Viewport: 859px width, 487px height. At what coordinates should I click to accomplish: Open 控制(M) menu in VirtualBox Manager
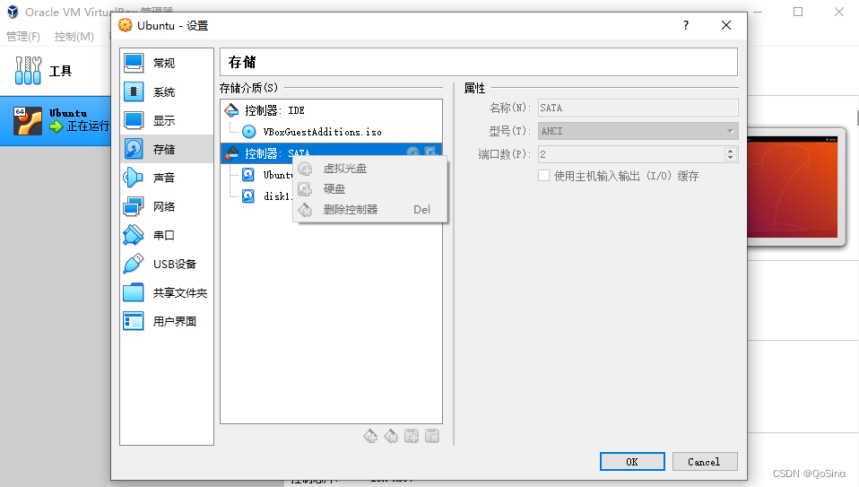pos(74,36)
